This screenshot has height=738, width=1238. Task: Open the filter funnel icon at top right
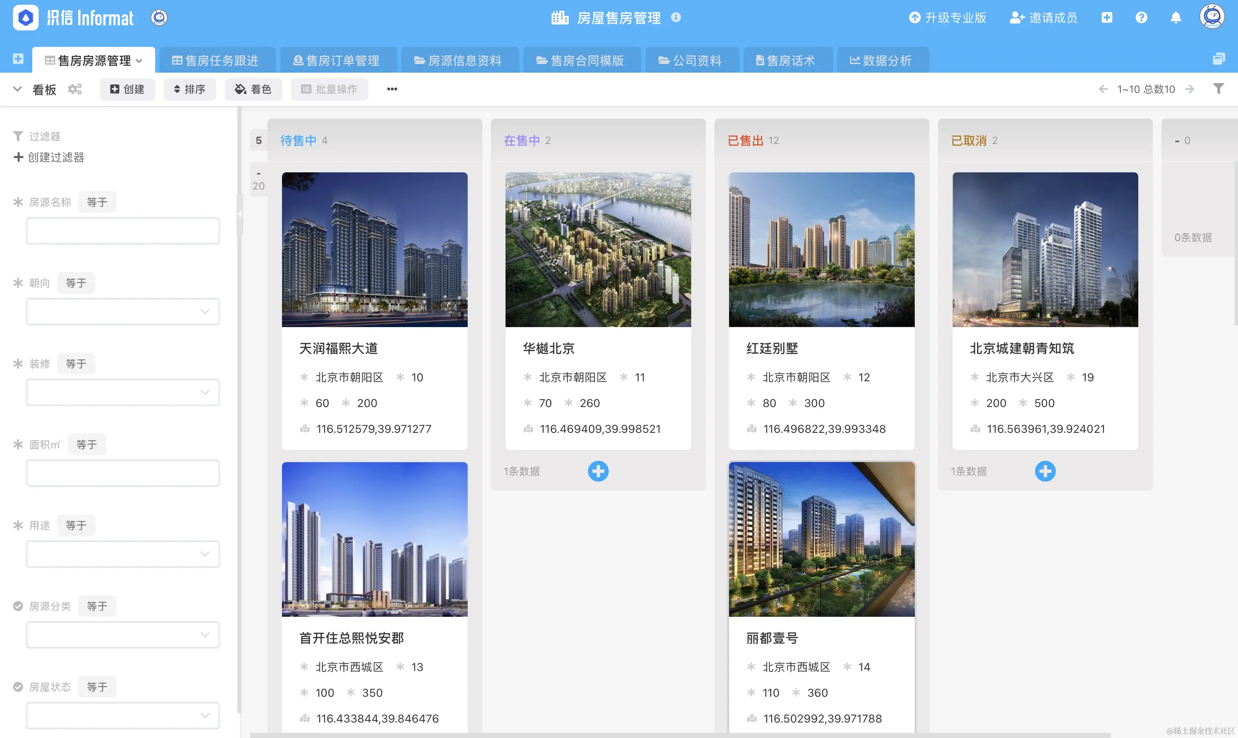1218,89
